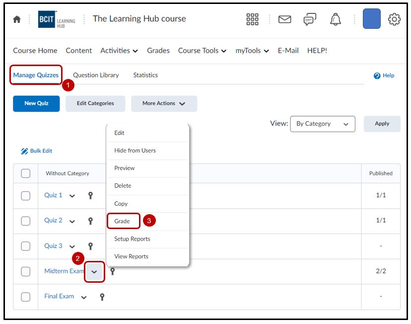Open the Final Exam quiz link
This screenshot has height=324, width=411.
(x=59, y=296)
